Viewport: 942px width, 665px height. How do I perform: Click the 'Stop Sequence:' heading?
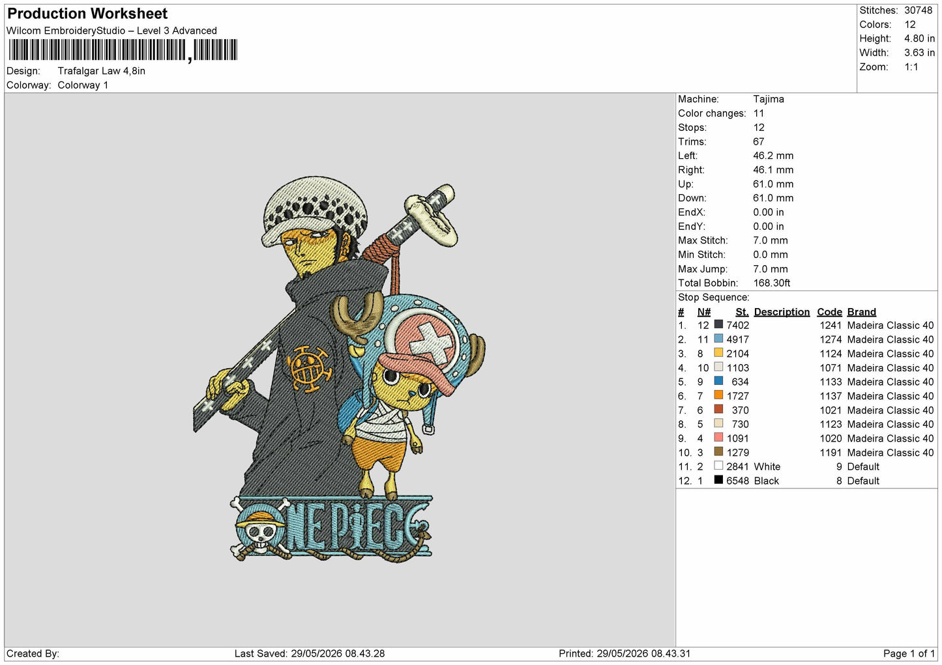pos(714,298)
